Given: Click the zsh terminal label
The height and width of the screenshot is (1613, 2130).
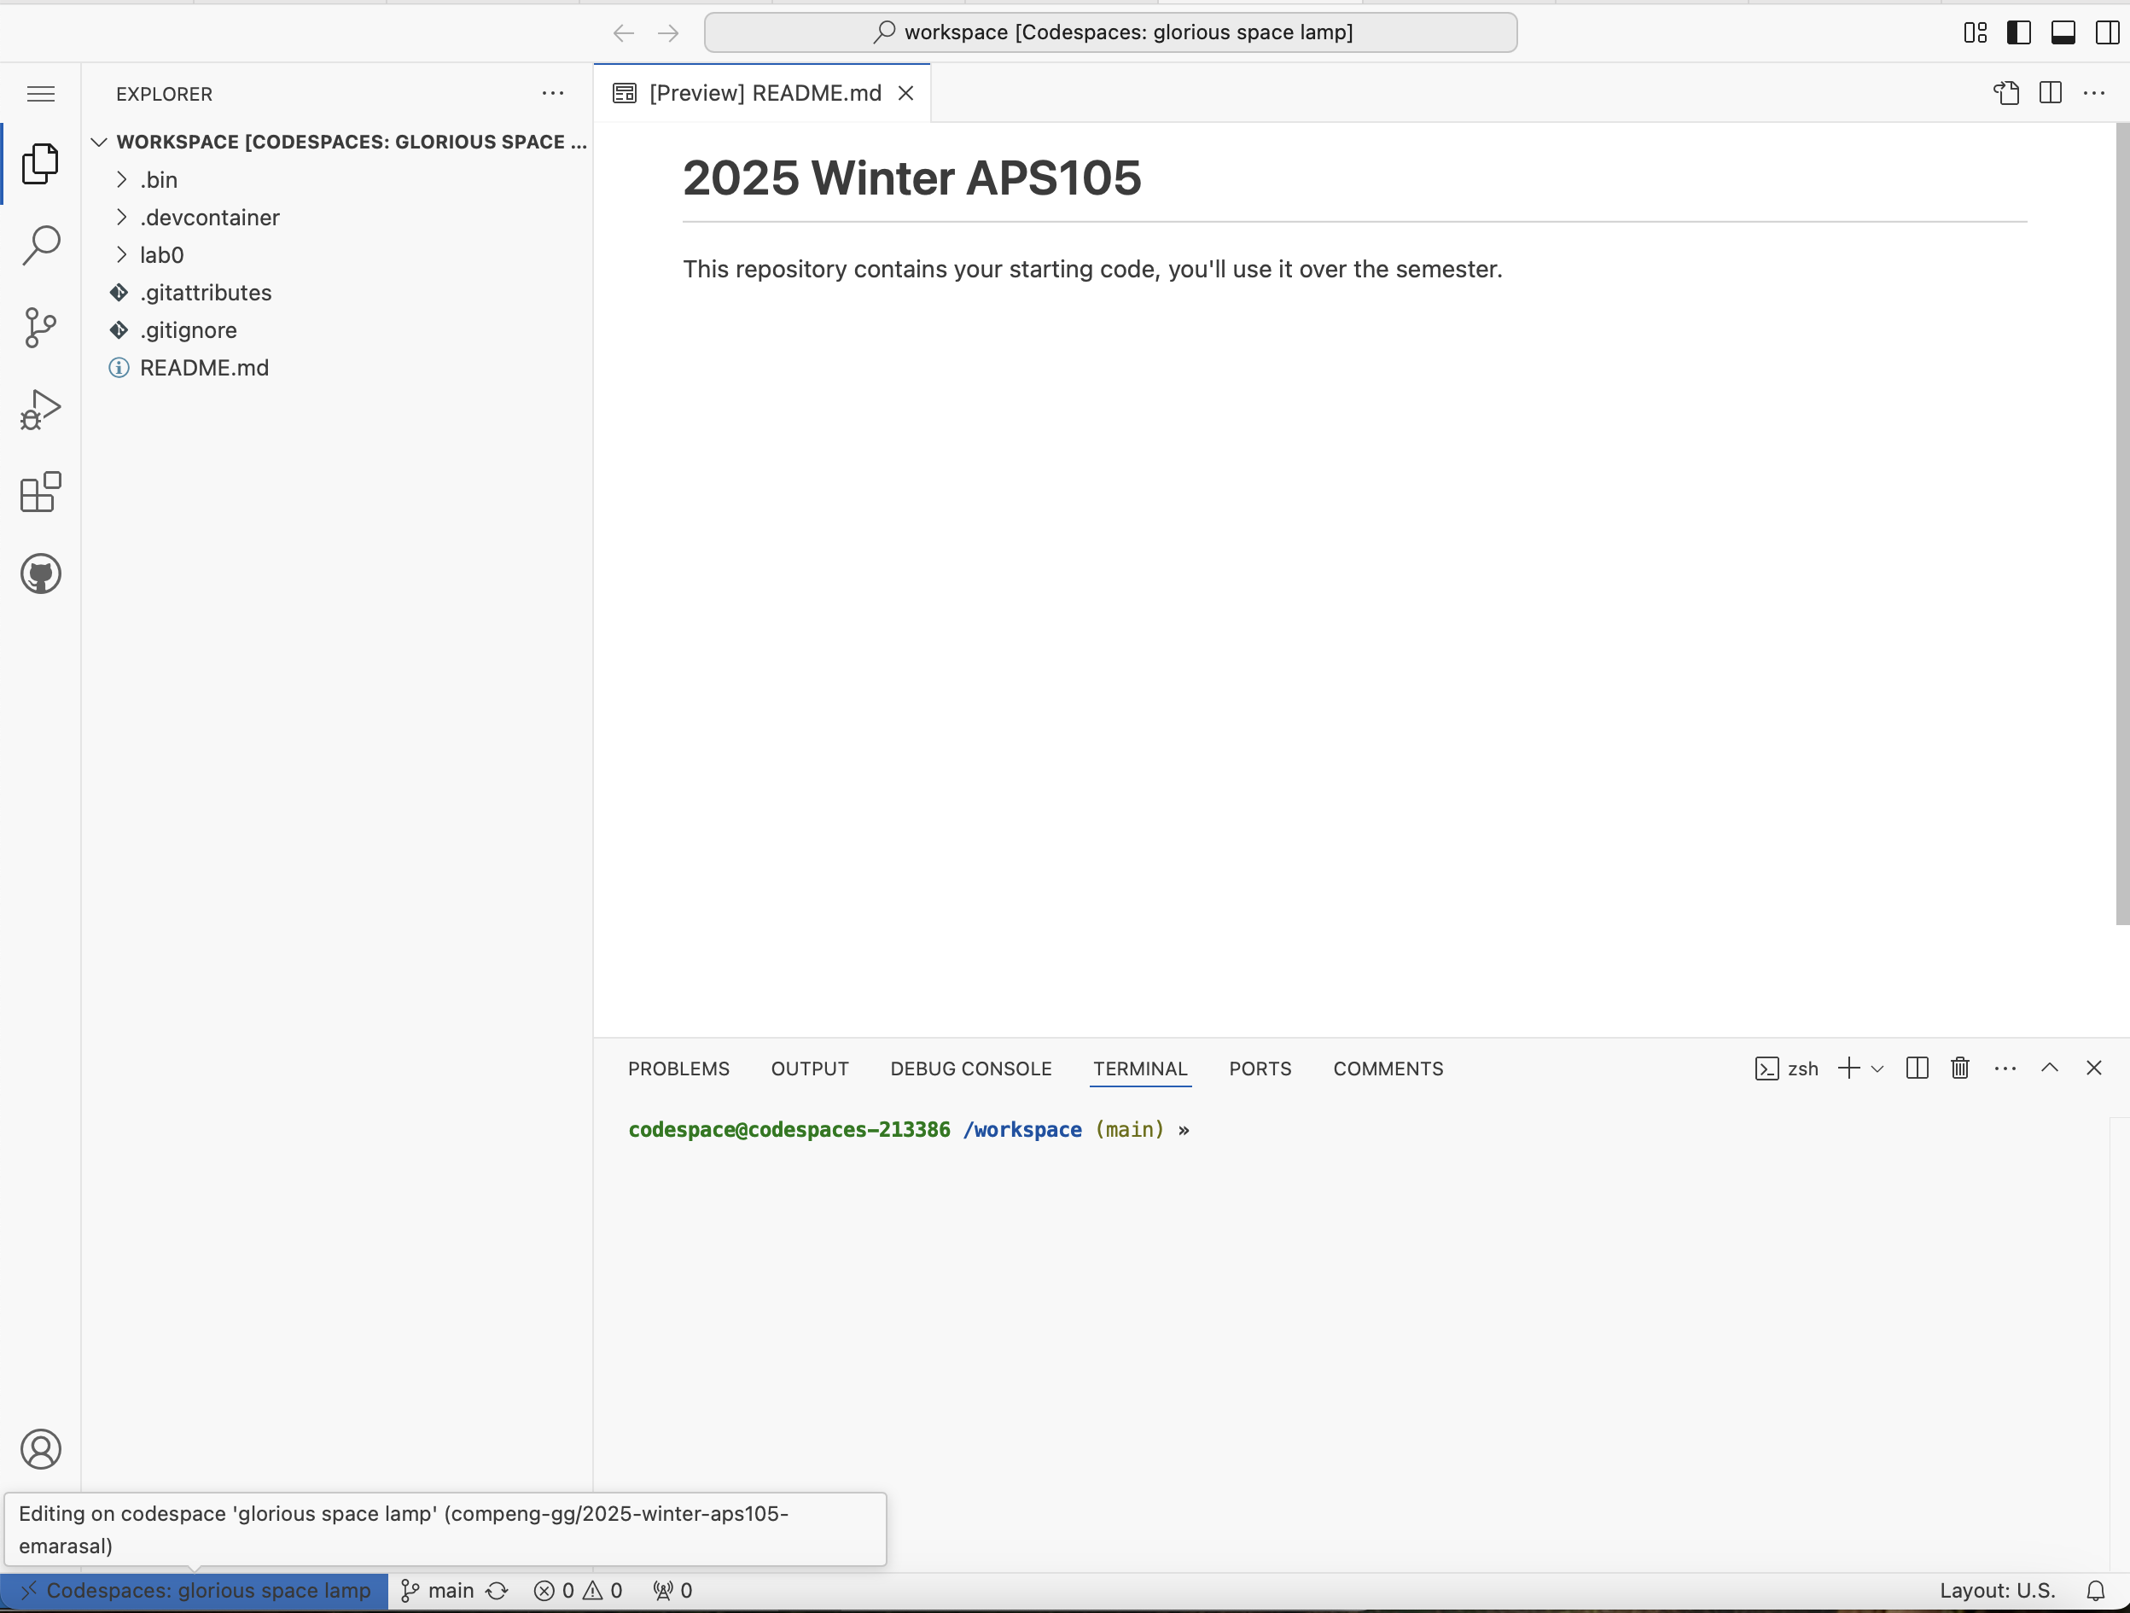Looking at the screenshot, I should 1787,1069.
